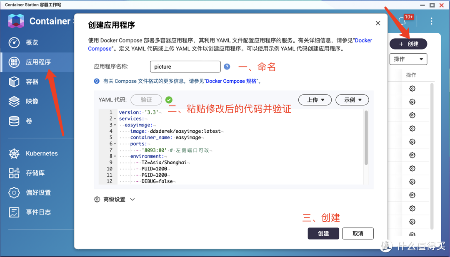
Task: Click the green validation checkmark icon
Action: [169, 100]
